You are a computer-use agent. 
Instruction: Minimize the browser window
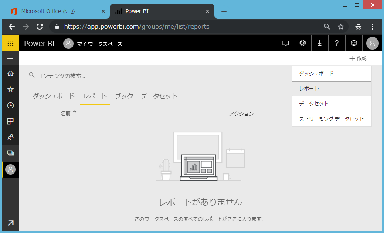(345, 5)
